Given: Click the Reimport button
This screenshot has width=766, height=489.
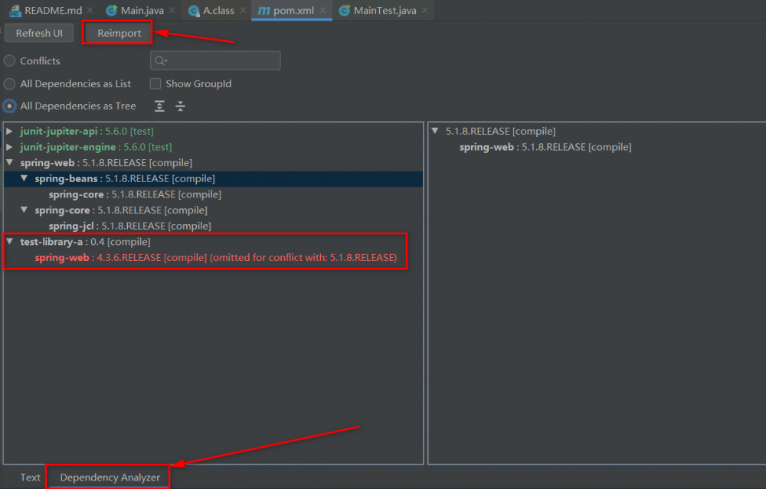Looking at the screenshot, I should pyautogui.click(x=119, y=33).
